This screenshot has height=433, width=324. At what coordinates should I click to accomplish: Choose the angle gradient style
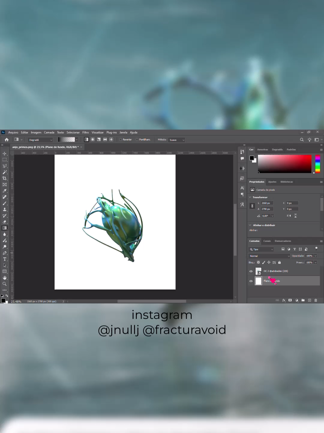coord(99,140)
